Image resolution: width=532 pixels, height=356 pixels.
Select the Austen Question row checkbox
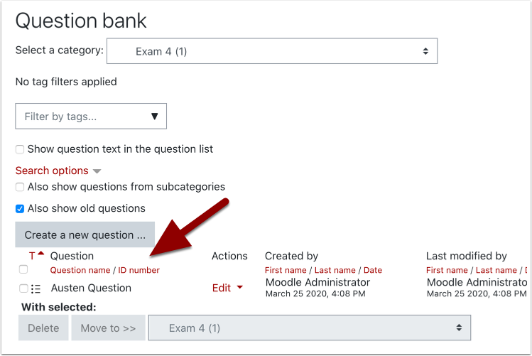(x=23, y=288)
